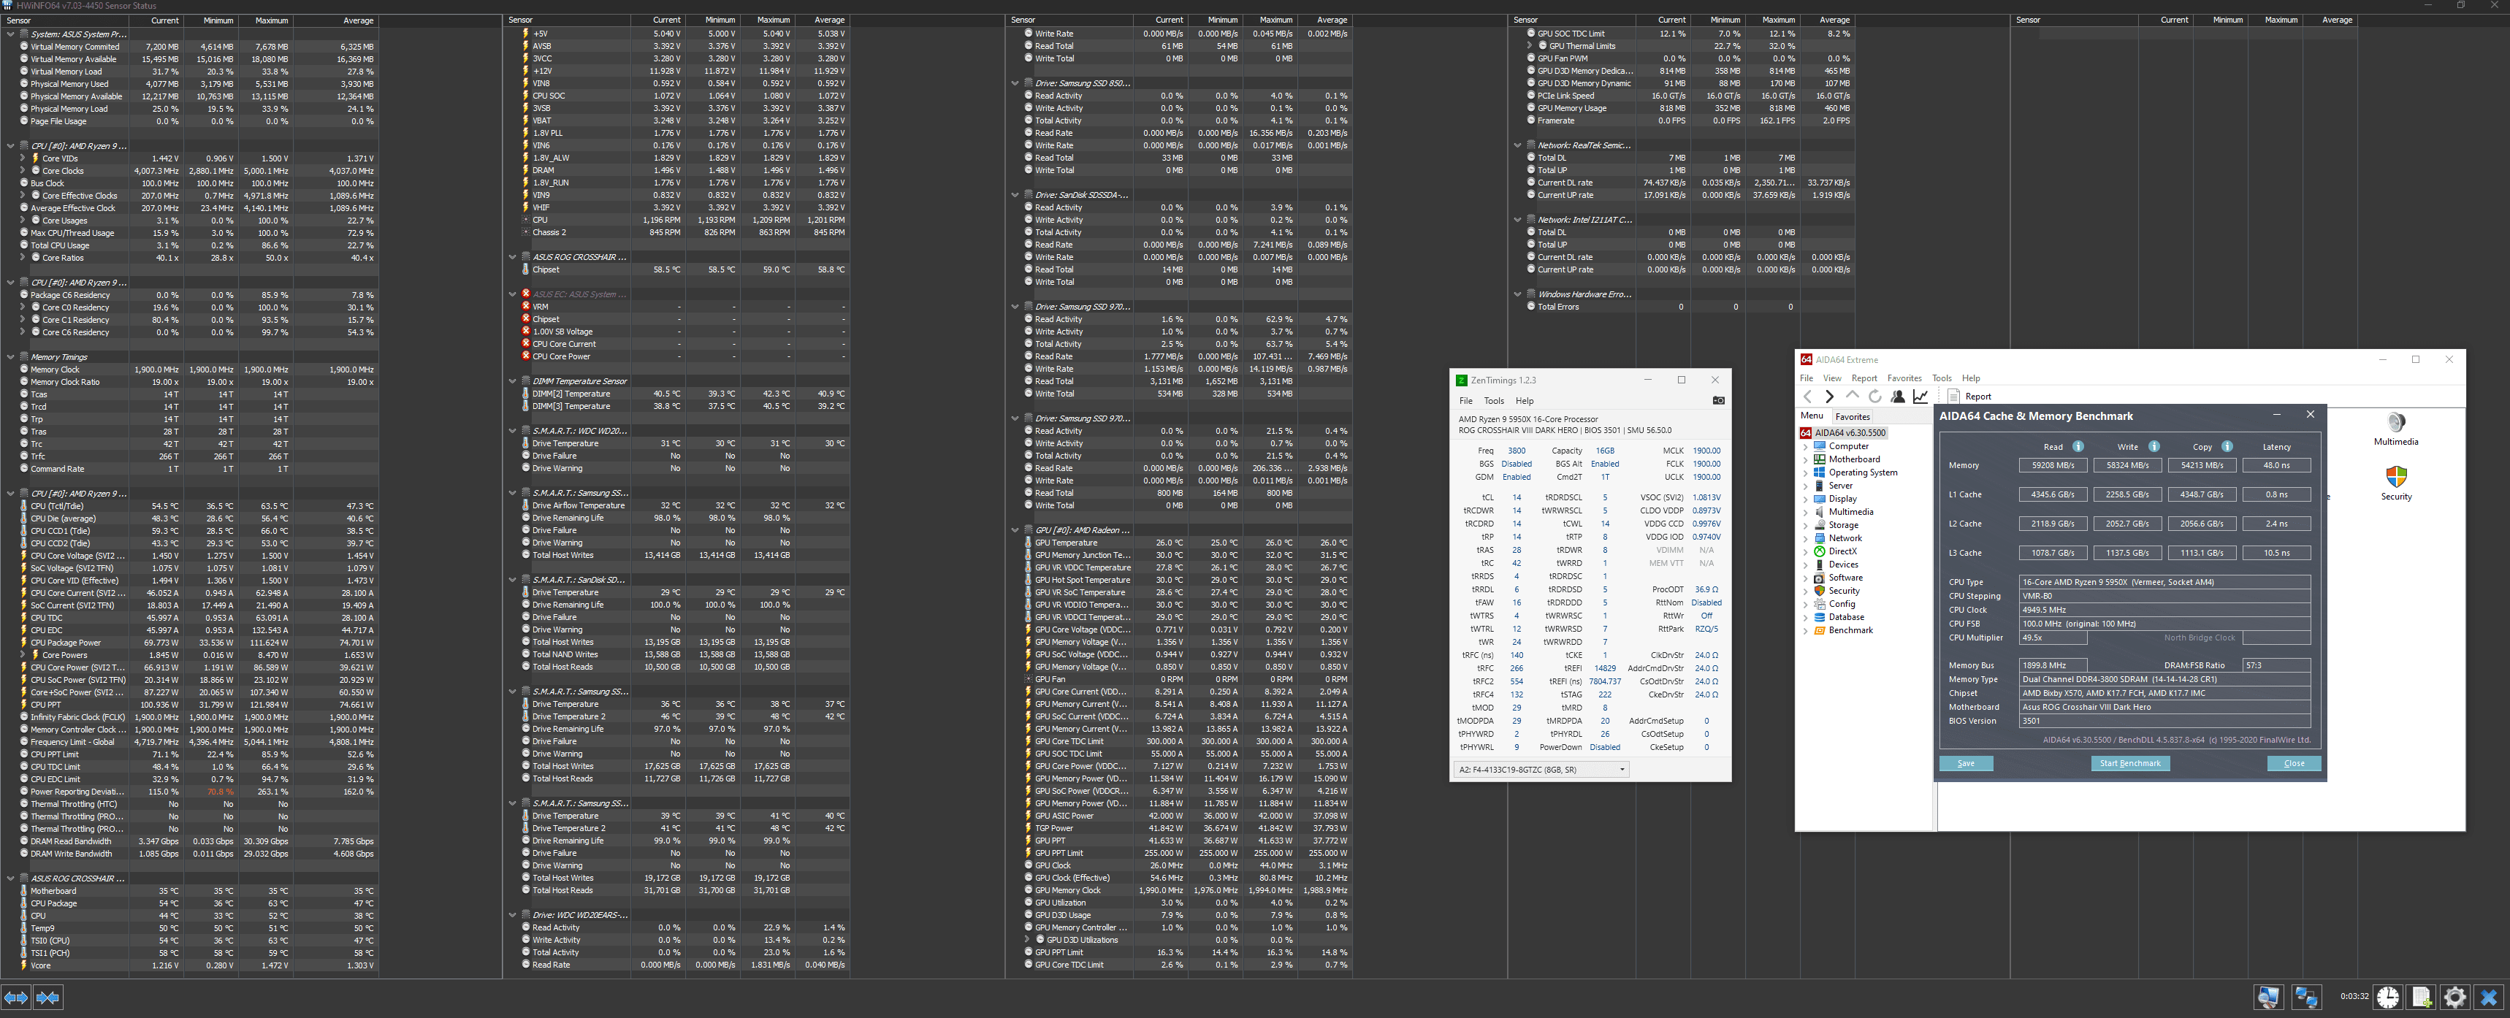Click the HWiNFO logging sheet icon
This screenshot has width=2510, height=1018.
2422,997
